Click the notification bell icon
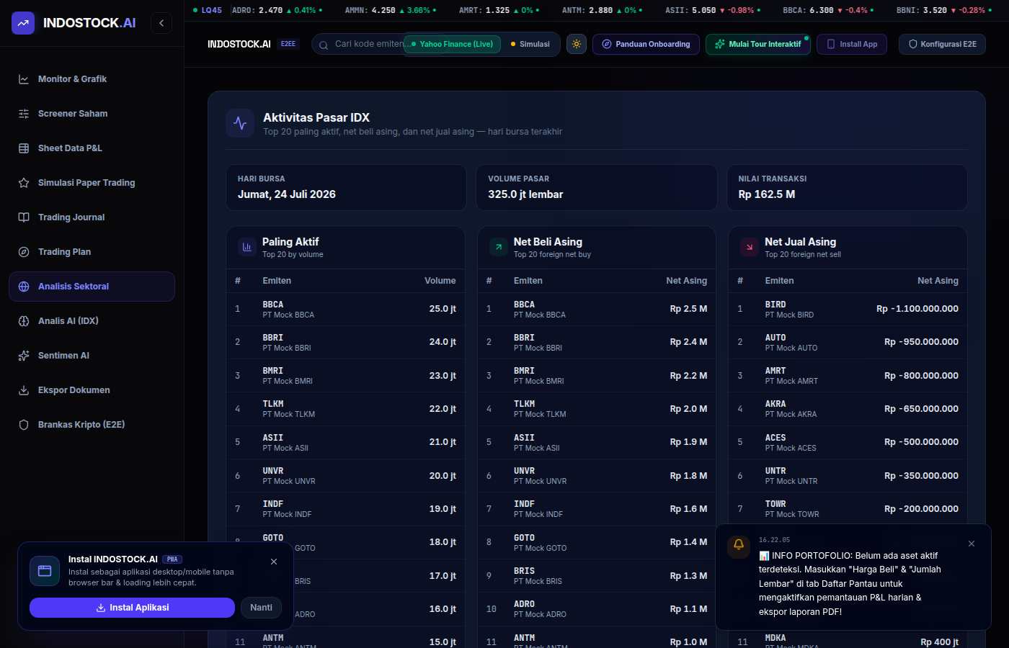 pos(739,545)
